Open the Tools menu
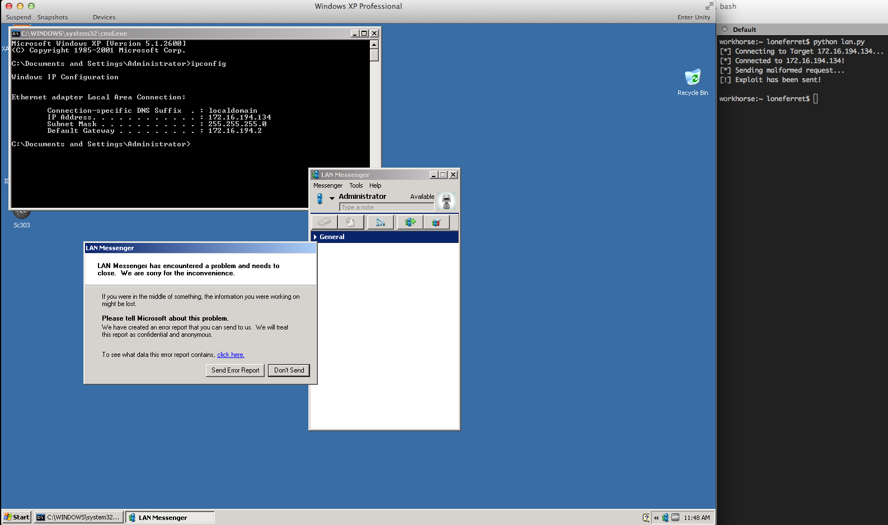The image size is (888, 525). coord(356,185)
